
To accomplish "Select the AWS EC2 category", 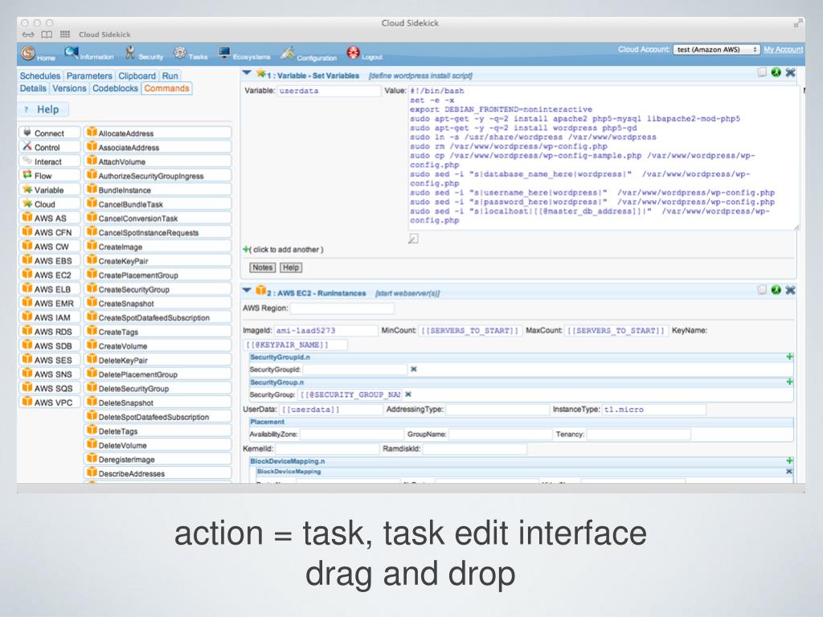I will 49,275.
